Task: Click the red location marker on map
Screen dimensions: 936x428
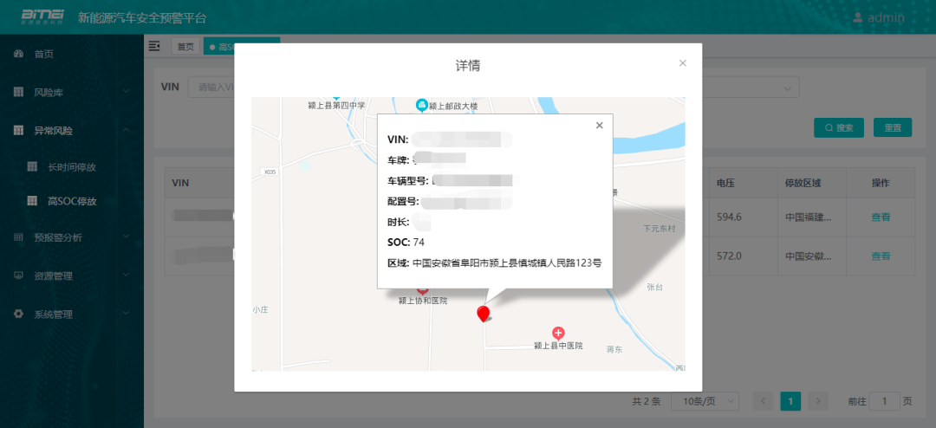Action: tap(484, 314)
